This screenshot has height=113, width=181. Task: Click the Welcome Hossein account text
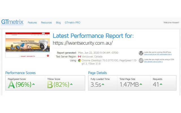[x=171, y=23]
